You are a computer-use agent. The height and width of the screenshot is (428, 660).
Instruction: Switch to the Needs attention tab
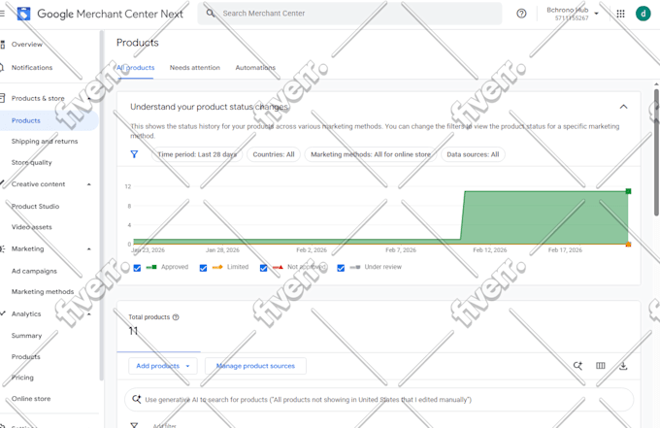194,68
